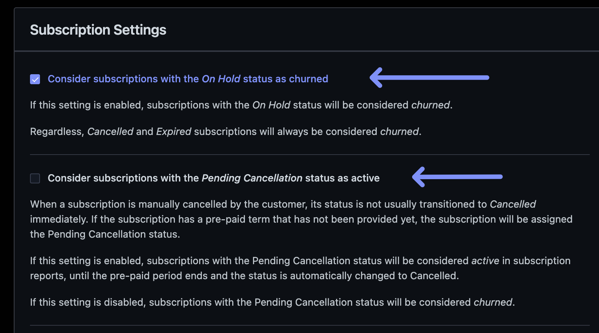This screenshot has width=599, height=333.
Task: Click the On Hold status as churned label
Action: [x=188, y=79]
